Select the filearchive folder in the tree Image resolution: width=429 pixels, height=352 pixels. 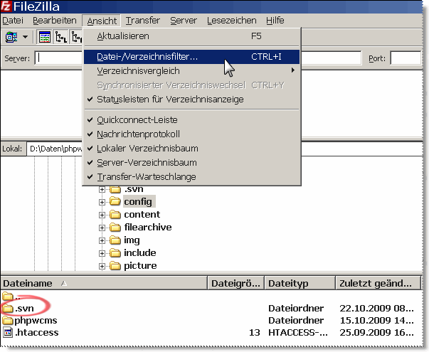(148, 227)
